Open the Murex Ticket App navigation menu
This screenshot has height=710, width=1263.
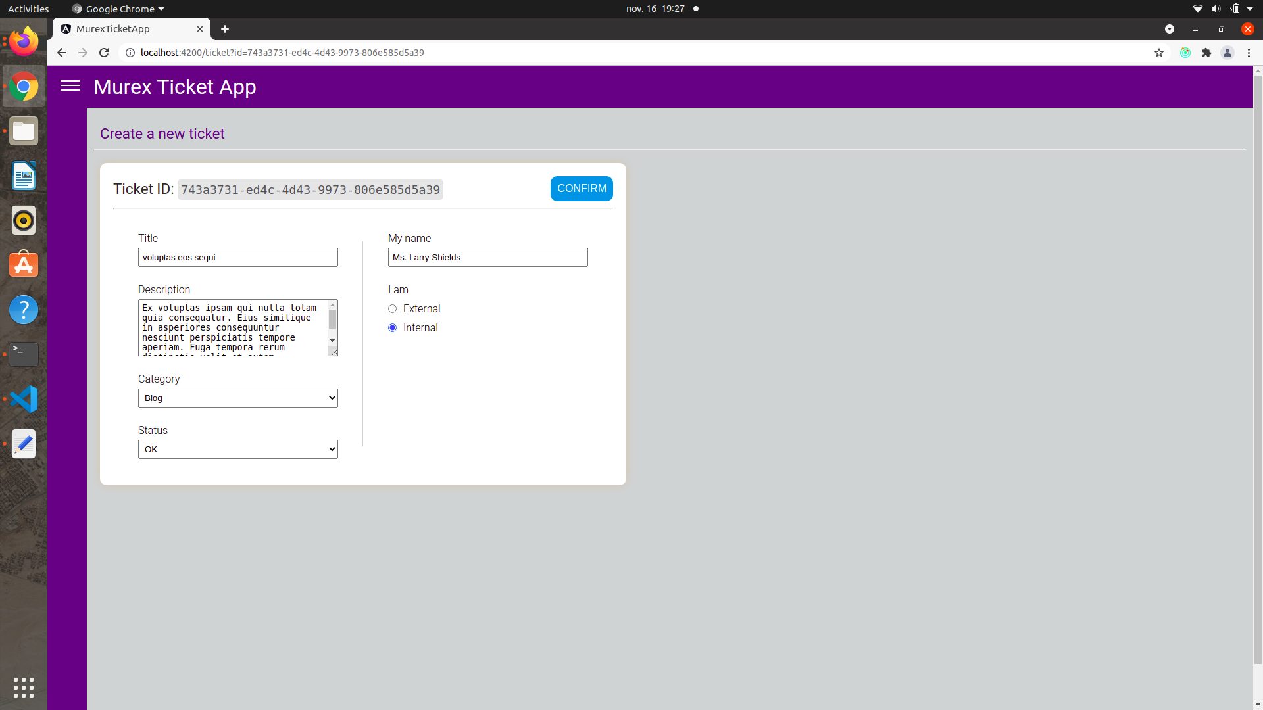(x=70, y=86)
